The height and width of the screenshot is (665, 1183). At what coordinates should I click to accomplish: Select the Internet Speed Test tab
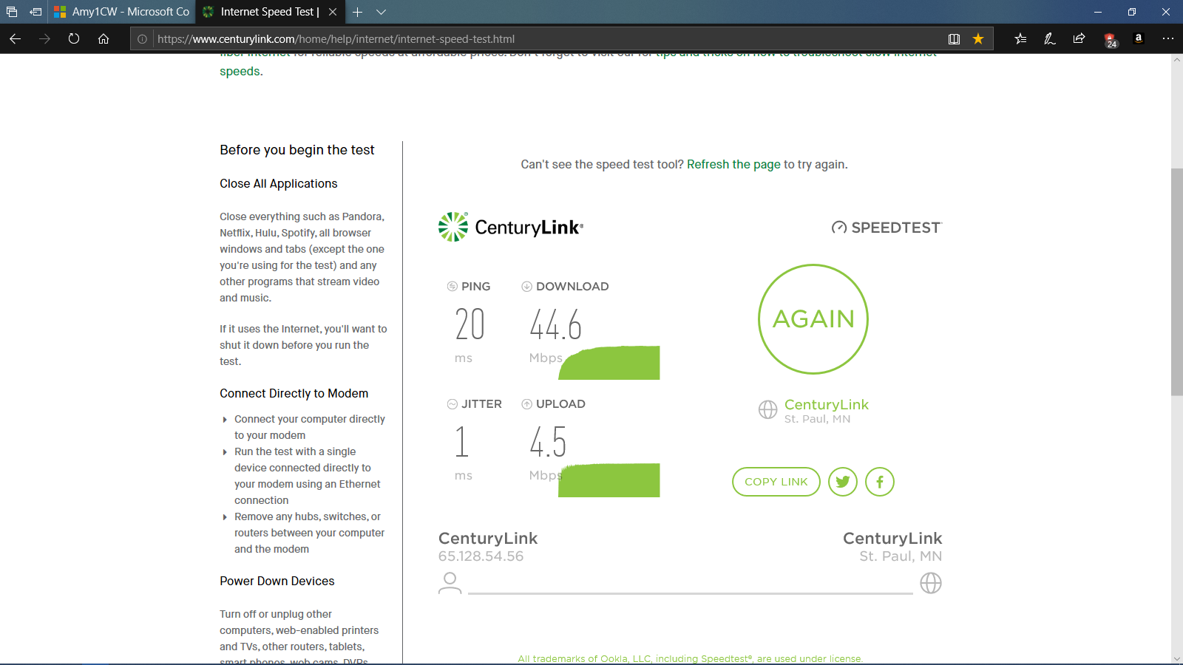pyautogui.click(x=270, y=12)
